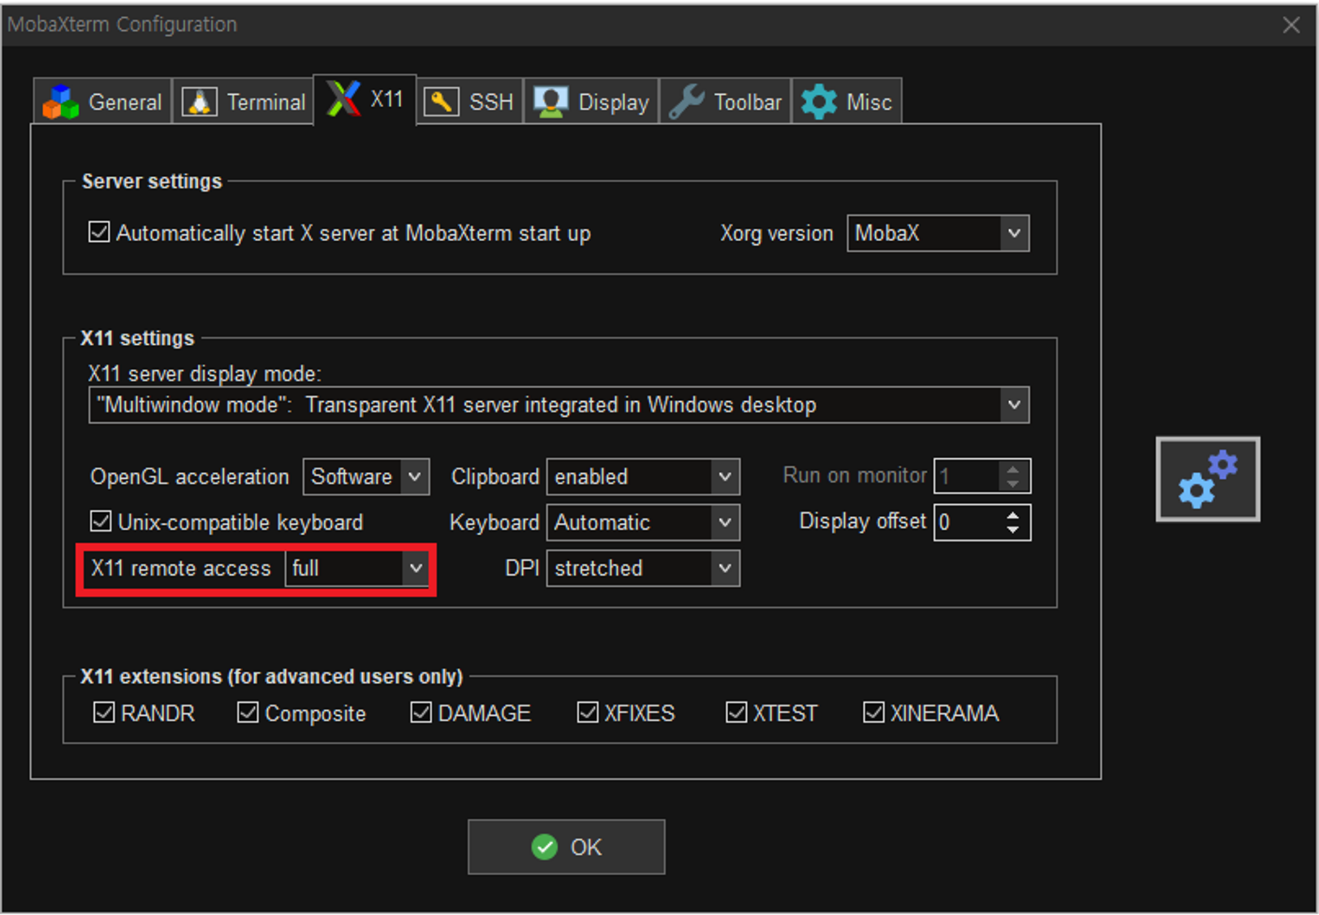Click the blue double-gears button on right
Viewport: 1319px width, 915px height.
pos(1207,479)
